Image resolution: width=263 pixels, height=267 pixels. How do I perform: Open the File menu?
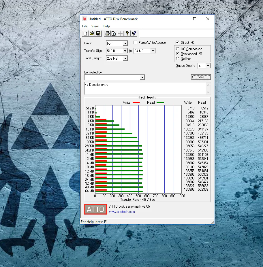coord(85,26)
